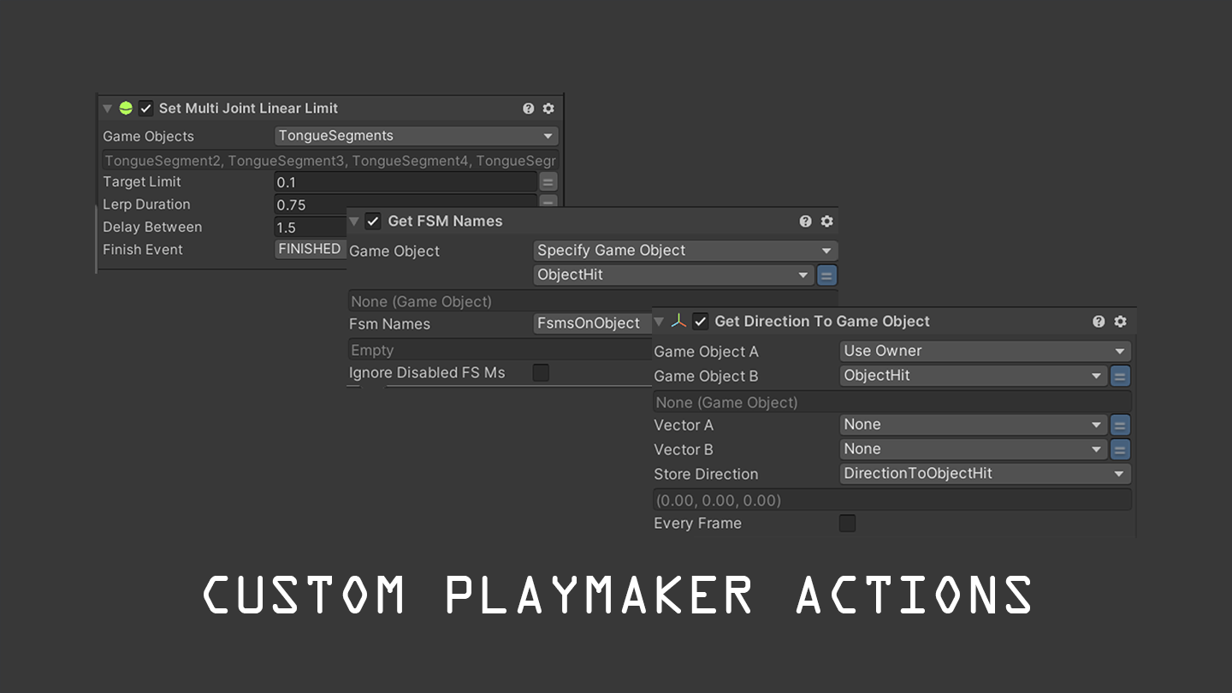This screenshot has height=693, width=1232.
Task: Click the Empty Fsm Names value field
Action: [500, 350]
